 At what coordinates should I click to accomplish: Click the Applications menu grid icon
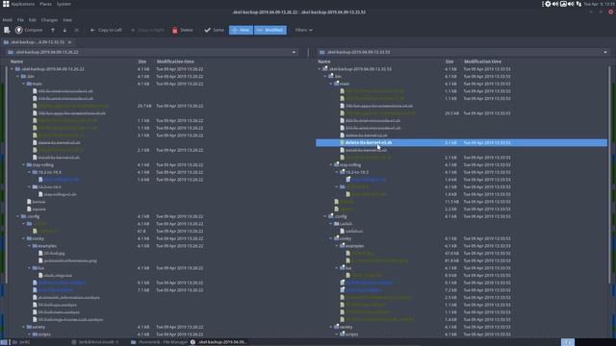tap(6, 4)
